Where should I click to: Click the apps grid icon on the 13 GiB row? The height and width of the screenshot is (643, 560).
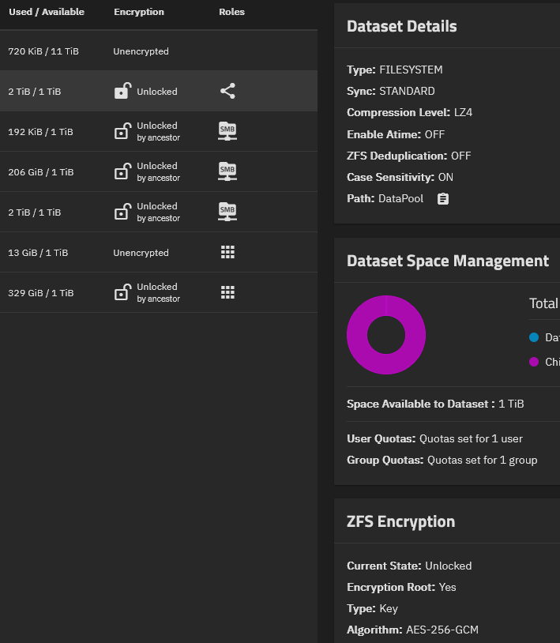pos(227,253)
